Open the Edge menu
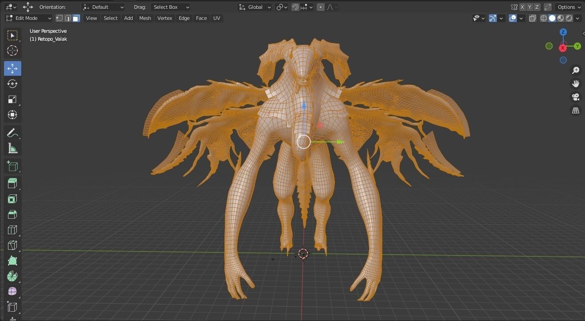585x321 pixels. click(184, 18)
